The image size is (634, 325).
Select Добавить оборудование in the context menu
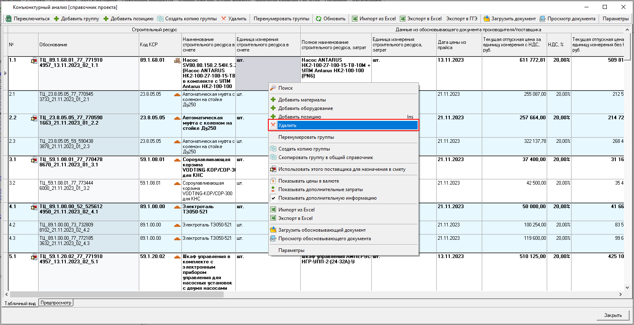(305, 108)
